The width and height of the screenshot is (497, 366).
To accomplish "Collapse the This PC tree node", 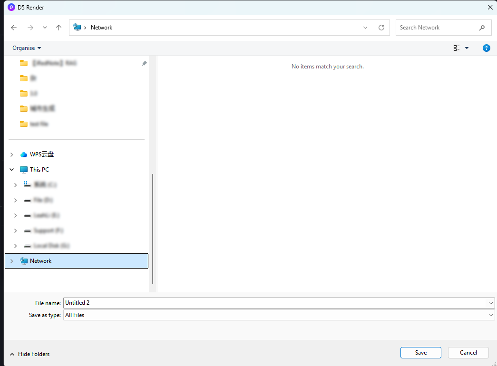I will click(x=12, y=170).
